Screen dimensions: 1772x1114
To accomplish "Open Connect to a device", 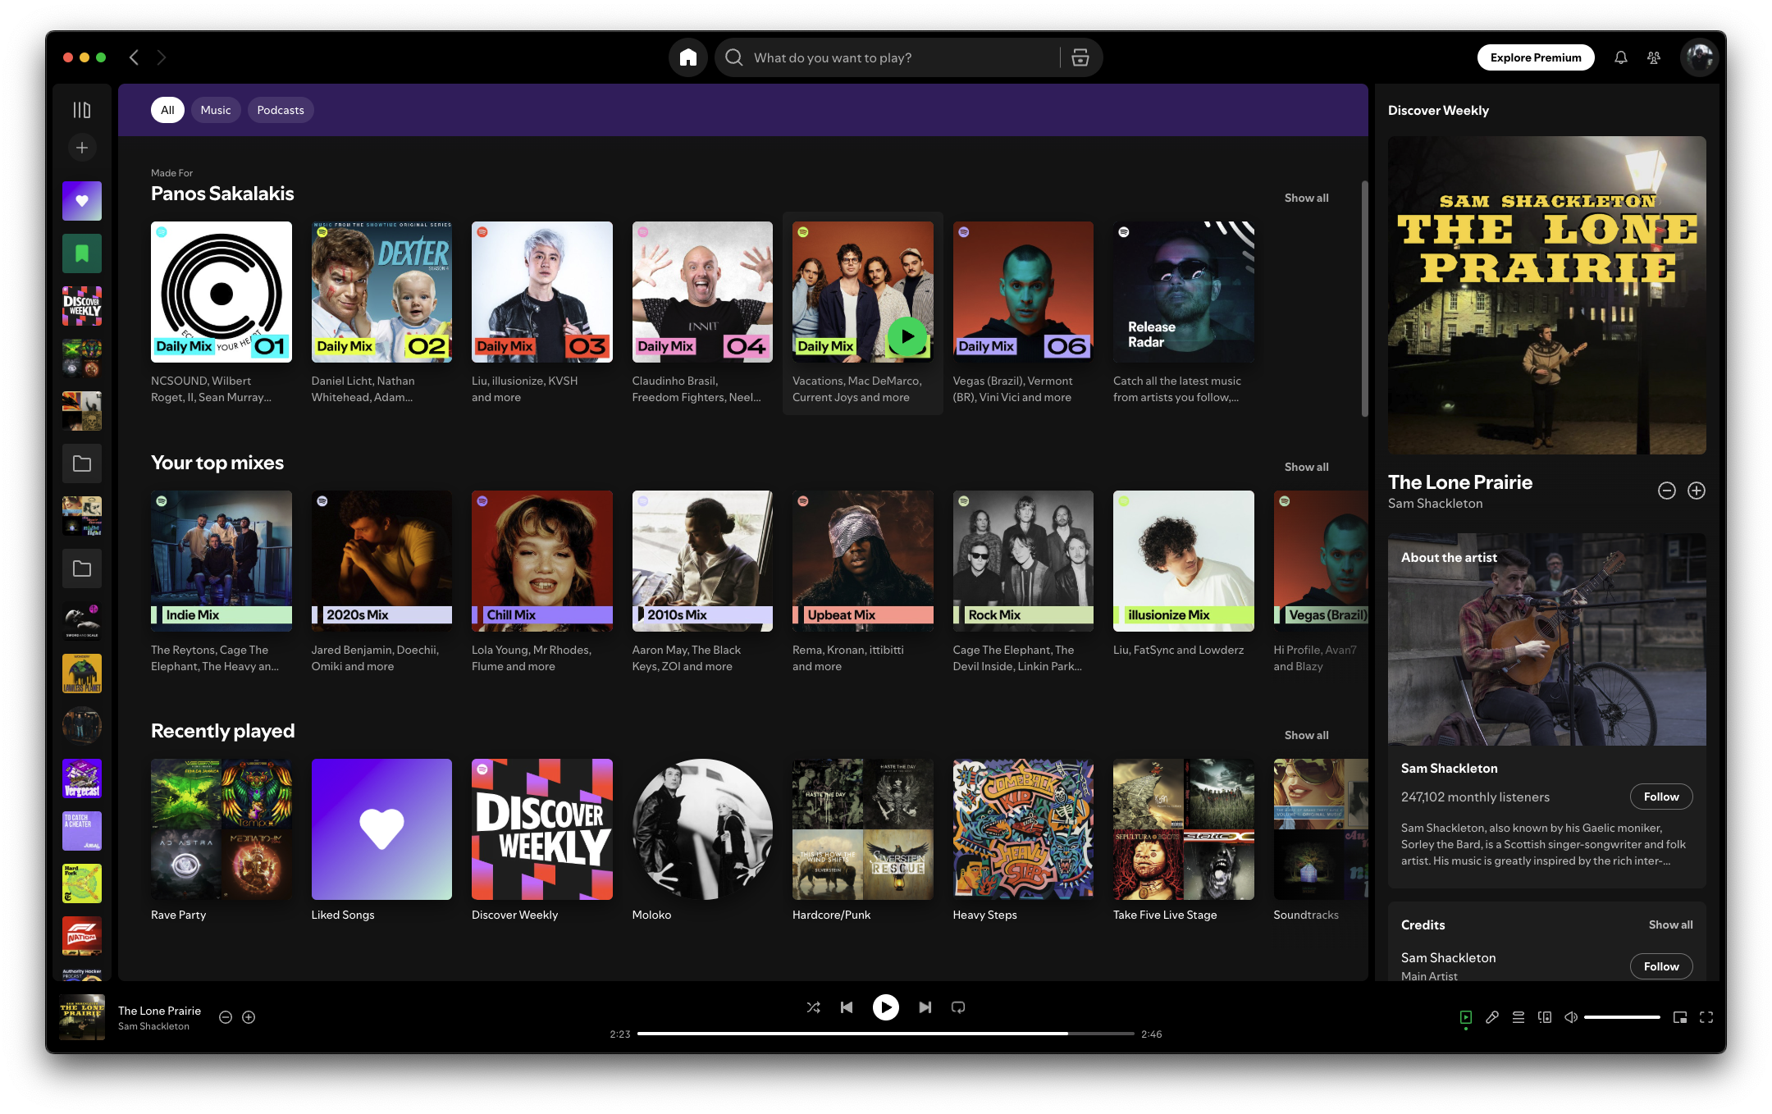I will 1545,1017.
